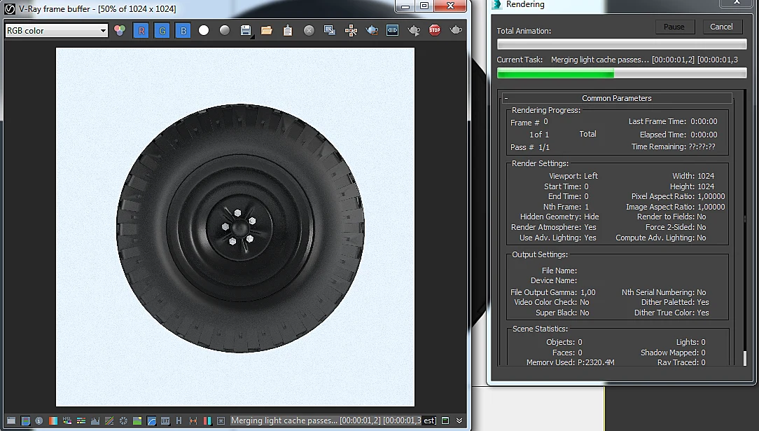Toggle sRGB color space curve icon

pyautogui.click(x=151, y=420)
